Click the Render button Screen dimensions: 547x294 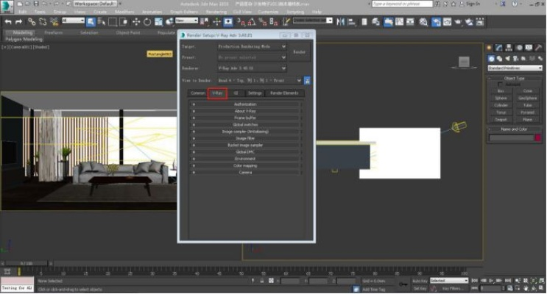(300, 52)
